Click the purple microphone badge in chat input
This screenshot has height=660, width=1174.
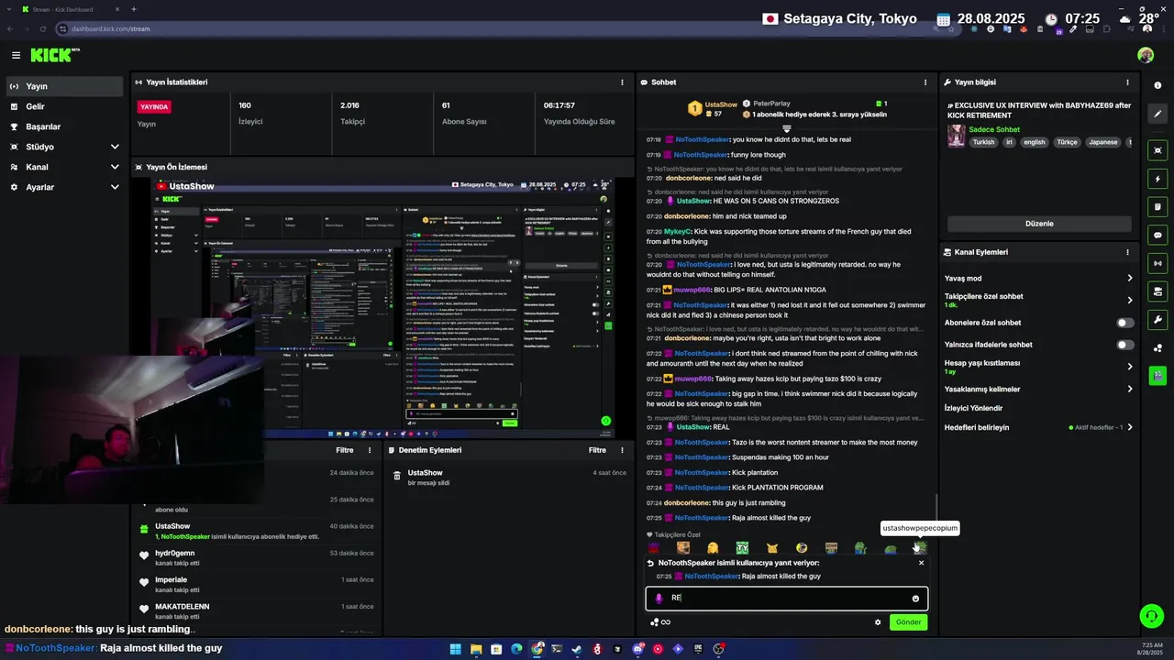pyautogui.click(x=659, y=599)
